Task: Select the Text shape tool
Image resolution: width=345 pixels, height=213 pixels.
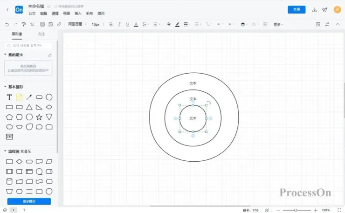Action: click(9, 97)
